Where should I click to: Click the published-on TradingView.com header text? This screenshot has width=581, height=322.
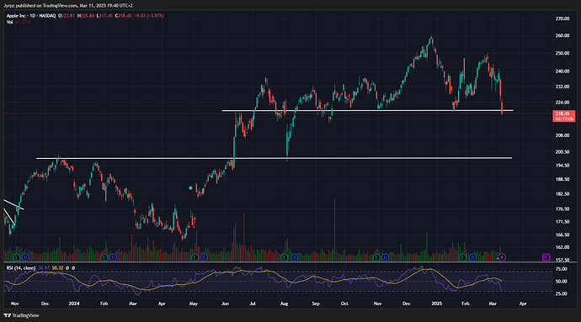pos(68,6)
